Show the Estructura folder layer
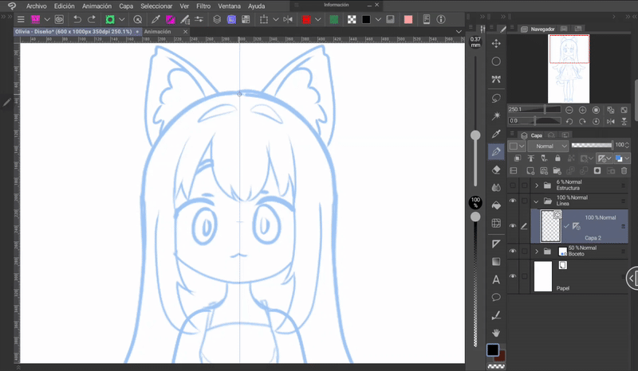Image resolution: width=638 pixels, height=371 pixels. (x=513, y=185)
